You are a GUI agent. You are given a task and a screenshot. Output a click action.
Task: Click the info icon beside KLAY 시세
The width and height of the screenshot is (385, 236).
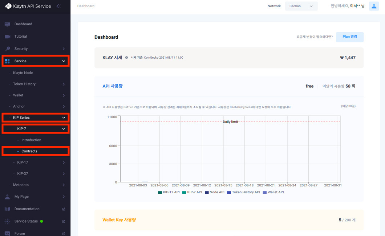pyautogui.click(x=126, y=58)
